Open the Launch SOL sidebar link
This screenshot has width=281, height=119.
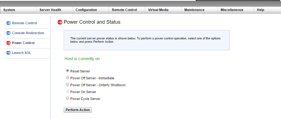click(21, 53)
